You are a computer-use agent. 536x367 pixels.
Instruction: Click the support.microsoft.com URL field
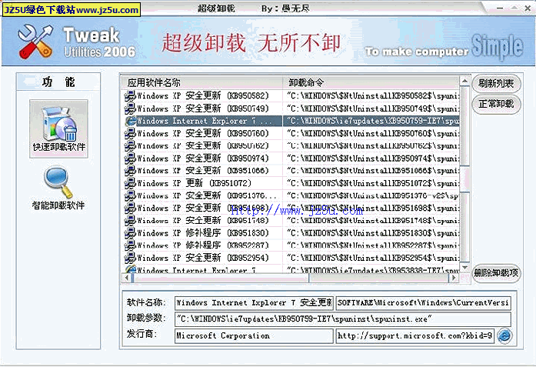[415, 335]
